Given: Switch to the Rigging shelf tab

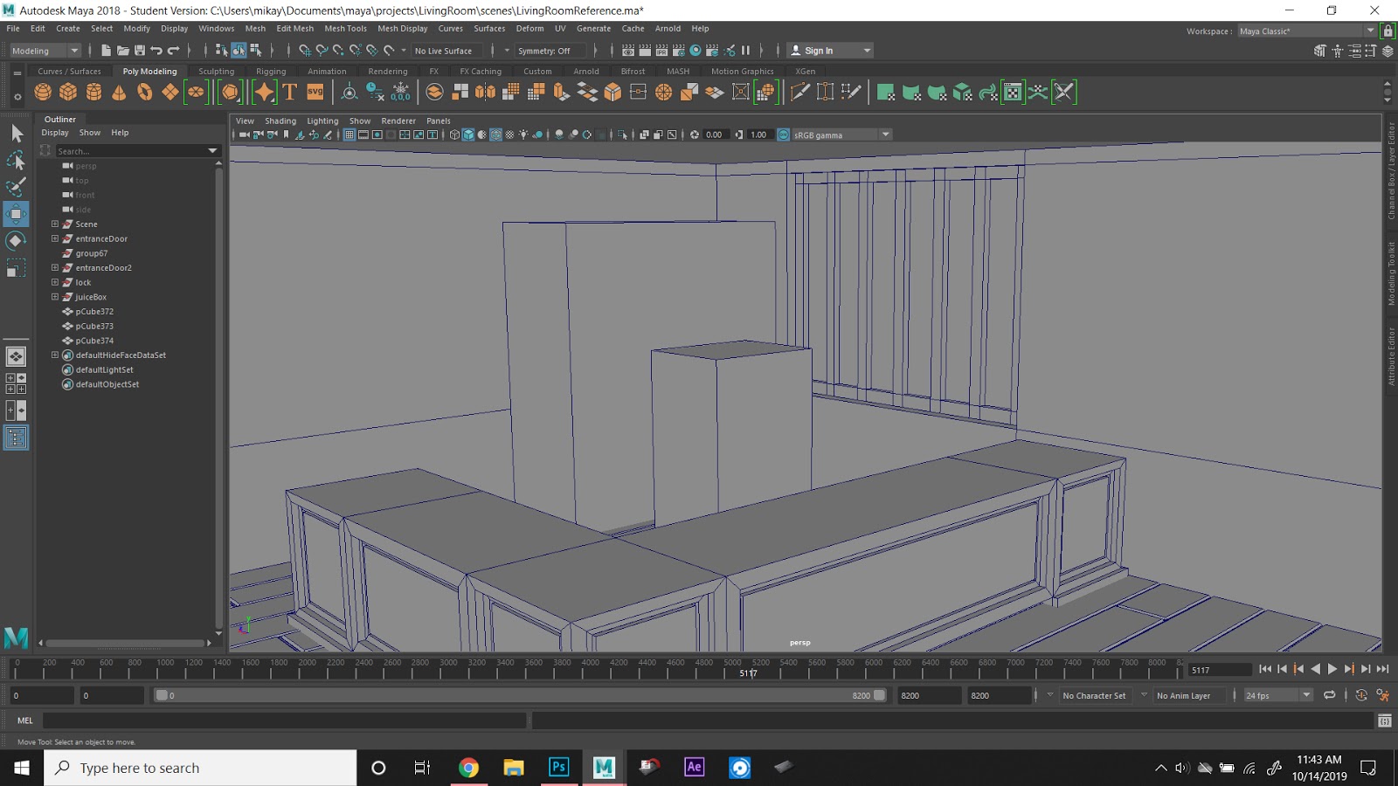Looking at the screenshot, I should coord(271,72).
